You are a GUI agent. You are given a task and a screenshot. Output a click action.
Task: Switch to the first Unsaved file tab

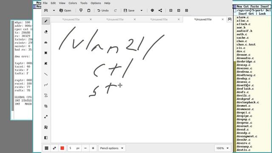click(71, 20)
